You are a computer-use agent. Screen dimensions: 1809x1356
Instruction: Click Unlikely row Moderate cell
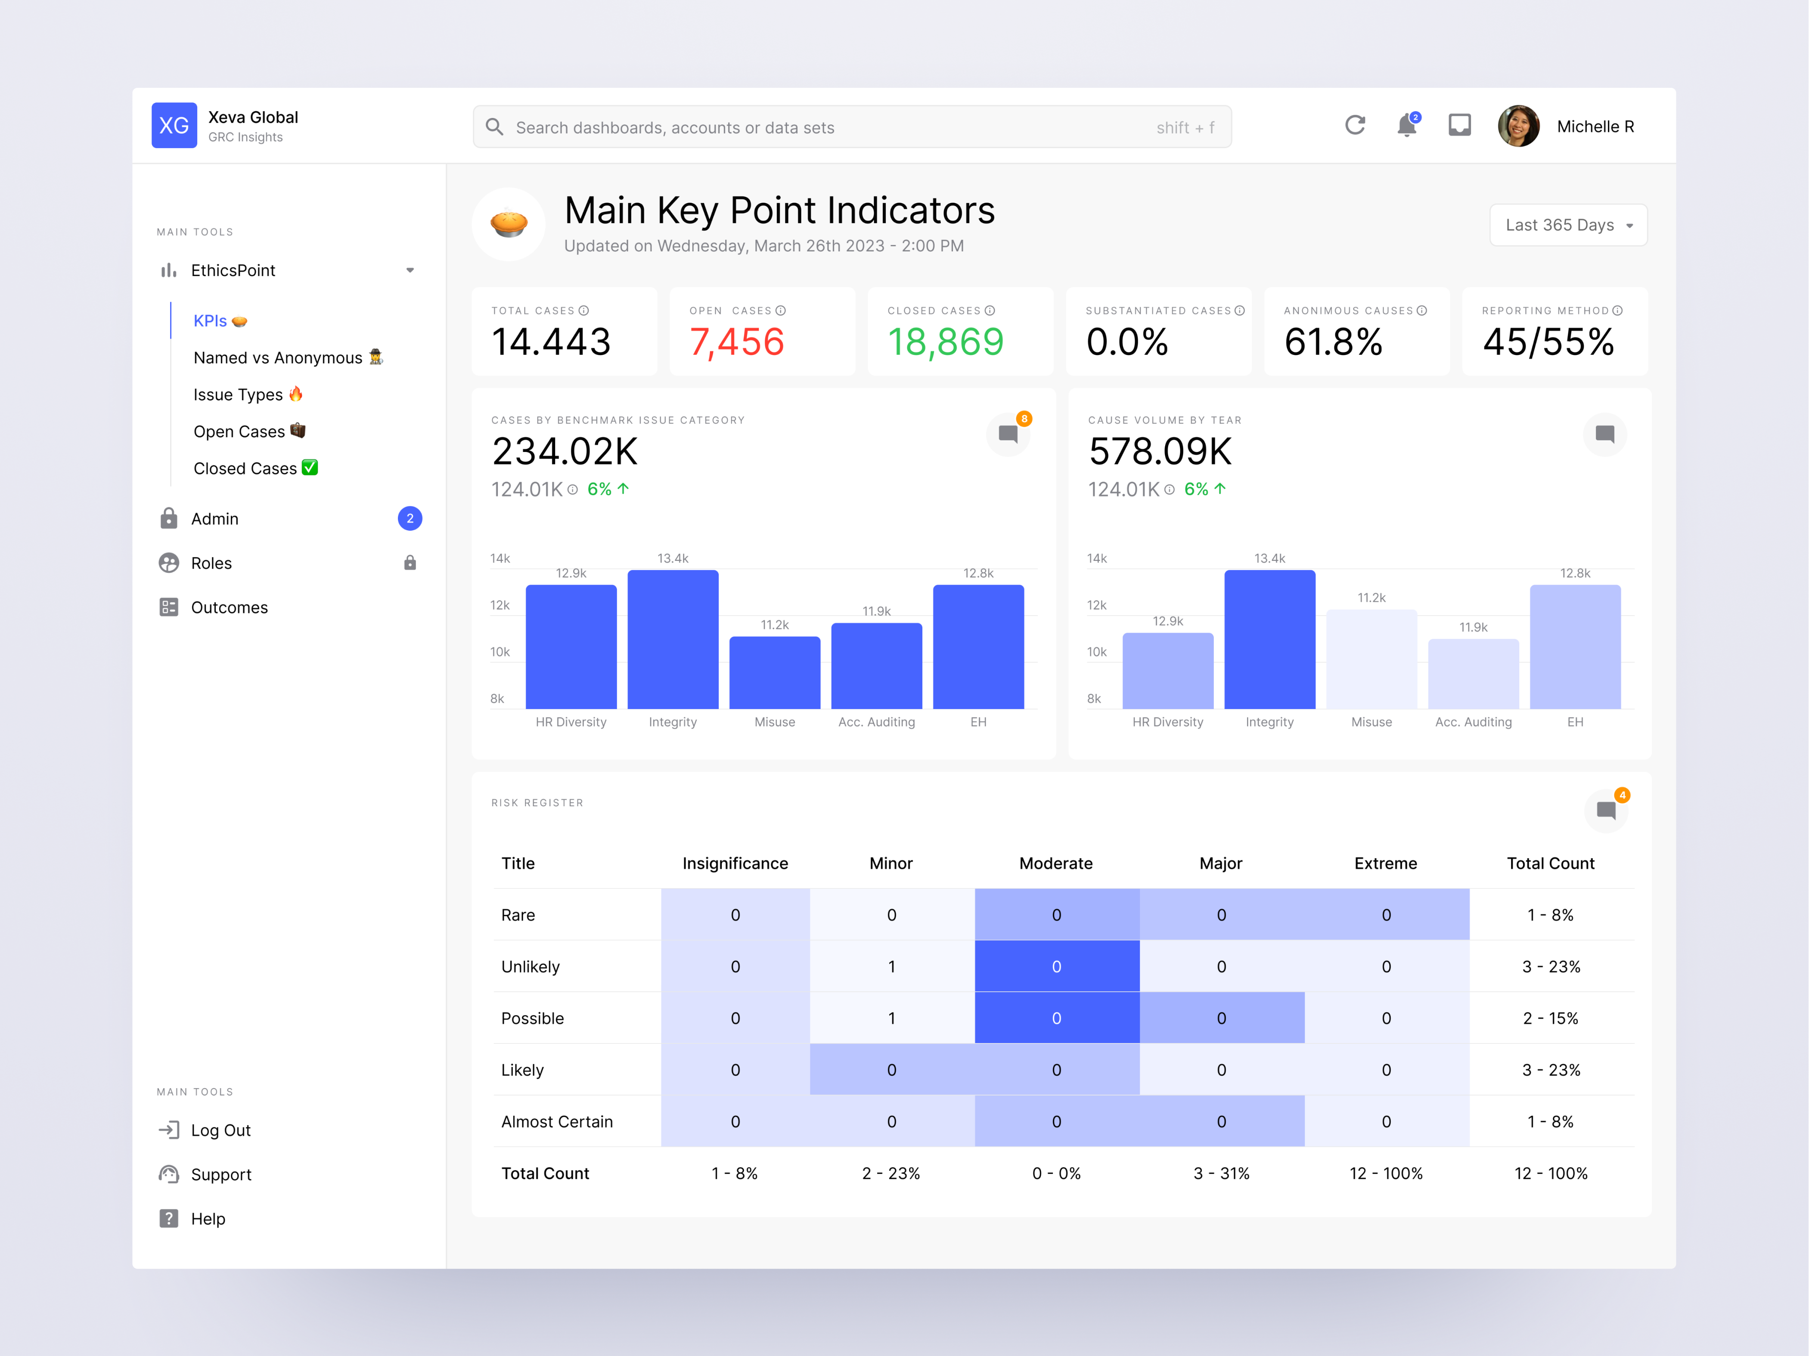(1057, 966)
